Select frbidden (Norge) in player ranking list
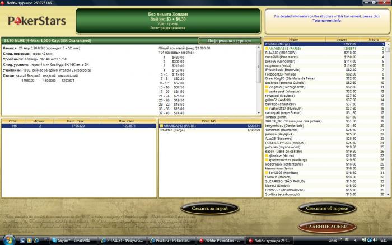Screen dimensions: 392x245 325,44
